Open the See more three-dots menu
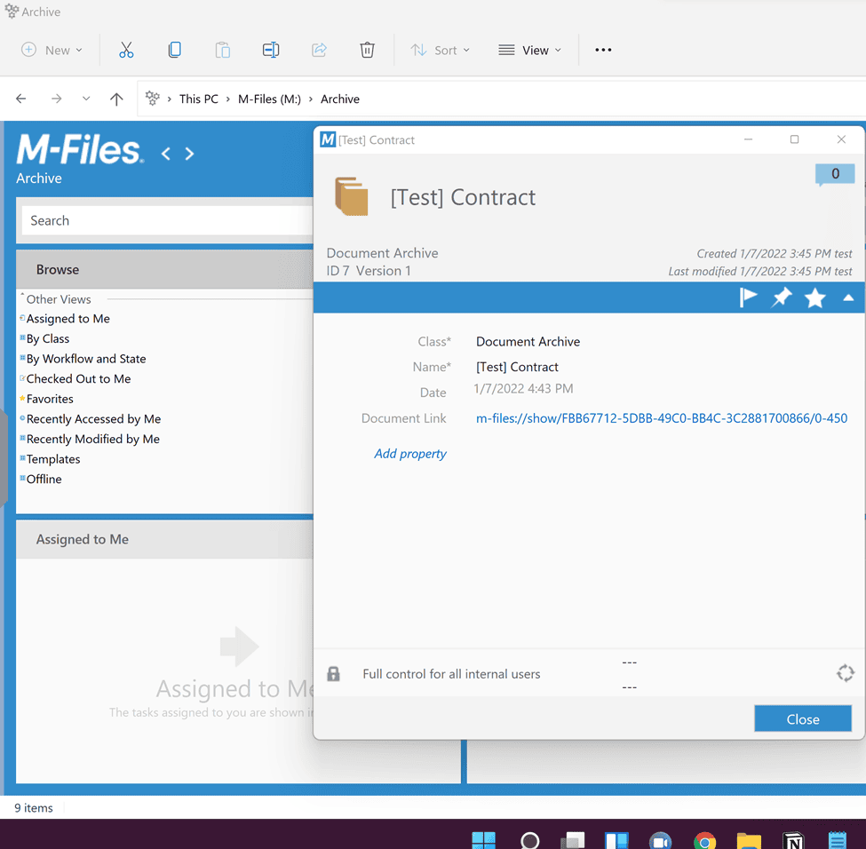 (x=603, y=50)
